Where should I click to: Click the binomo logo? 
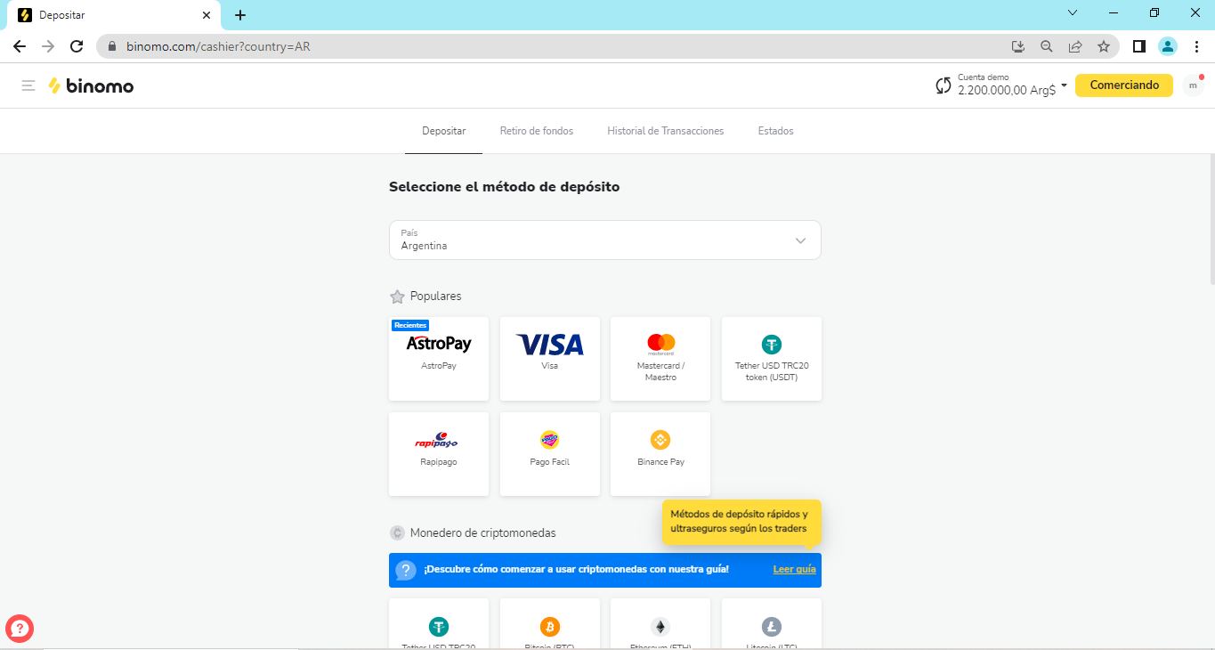[x=91, y=85]
